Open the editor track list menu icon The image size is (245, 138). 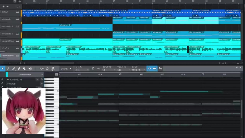pos(57,74)
